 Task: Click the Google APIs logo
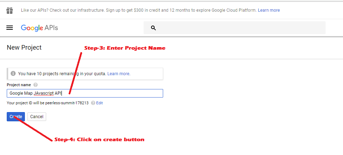coord(39,28)
